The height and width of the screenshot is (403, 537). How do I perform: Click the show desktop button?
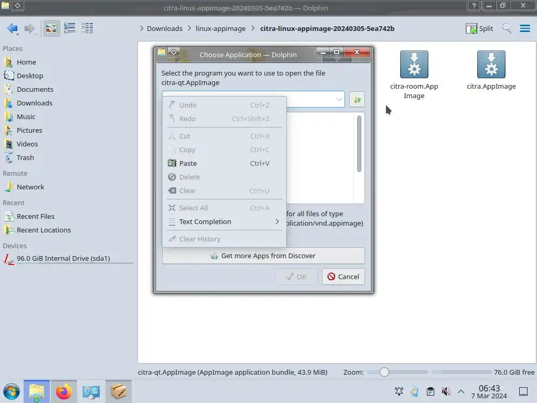523,391
